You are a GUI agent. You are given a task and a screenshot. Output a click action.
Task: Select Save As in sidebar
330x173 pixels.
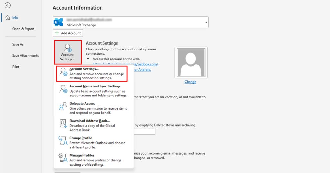tap(18, 44)
